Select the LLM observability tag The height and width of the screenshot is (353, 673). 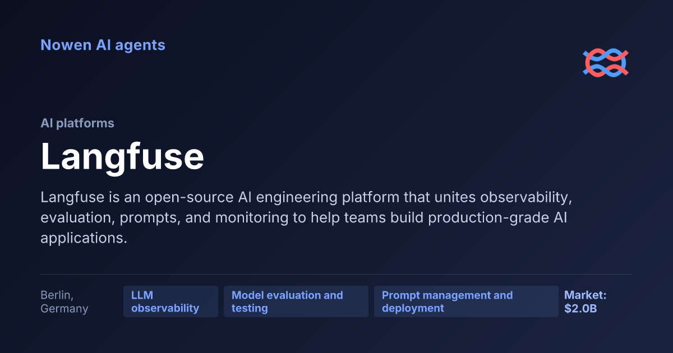170,301
